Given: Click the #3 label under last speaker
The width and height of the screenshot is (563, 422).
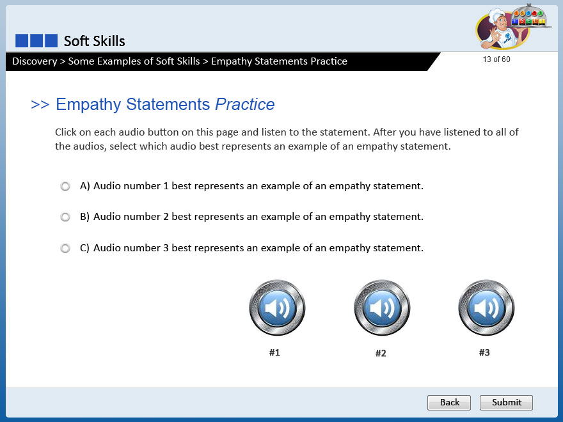Looking at the screenshot, I should pyautogui.click(x=484, y=352).
